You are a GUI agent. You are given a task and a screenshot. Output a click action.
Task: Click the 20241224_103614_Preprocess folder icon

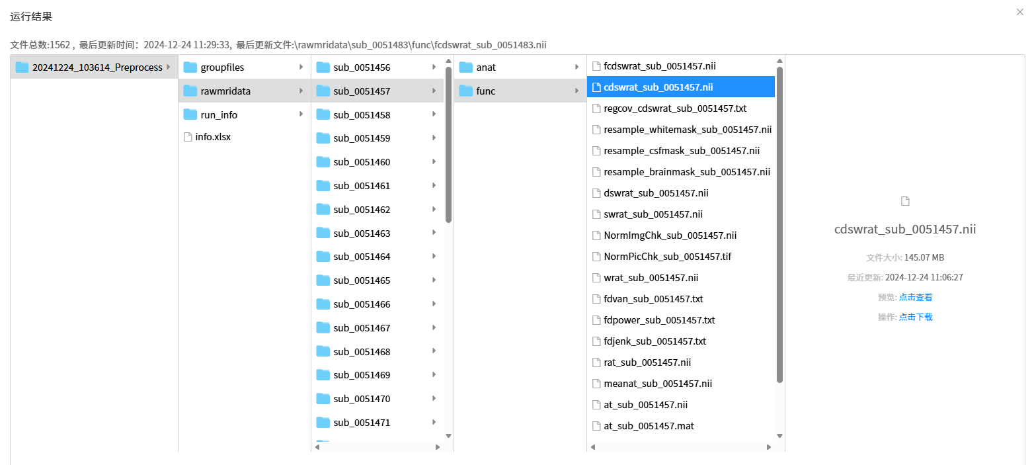pos(22,67)
